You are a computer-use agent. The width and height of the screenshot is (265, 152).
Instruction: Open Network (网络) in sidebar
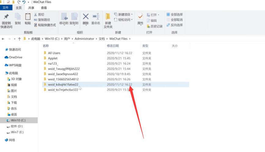point(10,140)
